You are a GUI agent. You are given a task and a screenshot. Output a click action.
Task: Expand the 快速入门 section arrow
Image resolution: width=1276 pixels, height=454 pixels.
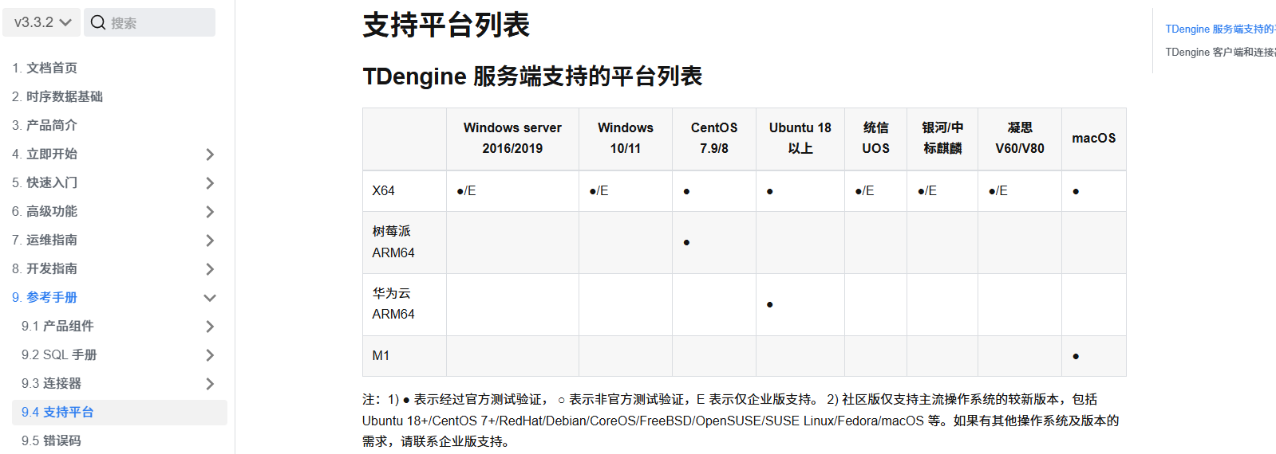point(210,183)
